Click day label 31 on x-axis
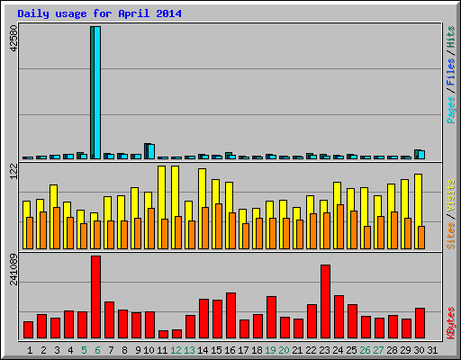Viewport: 461px width, 360px height. 432,350
